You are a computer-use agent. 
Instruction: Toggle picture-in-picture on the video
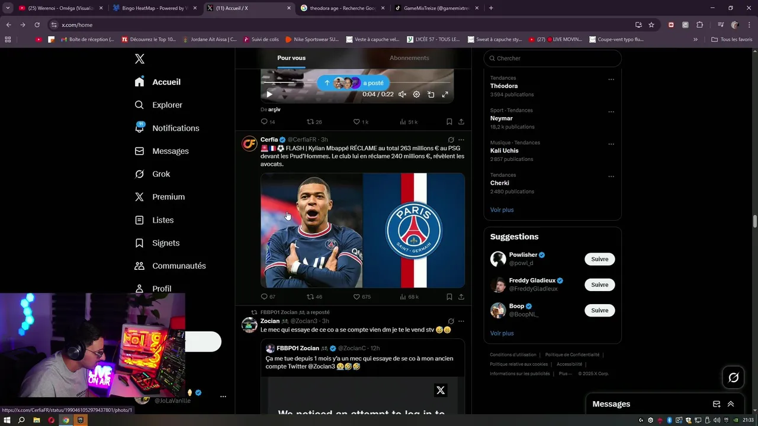click(x=431, y=94)
